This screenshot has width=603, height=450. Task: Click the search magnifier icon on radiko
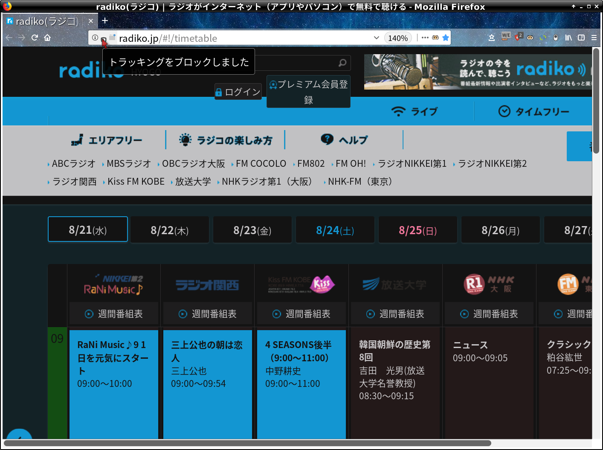(x=342, y=63)
